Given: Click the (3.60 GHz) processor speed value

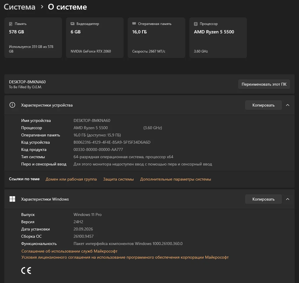Looking at the screenshot, I should [x=152, y=128].
